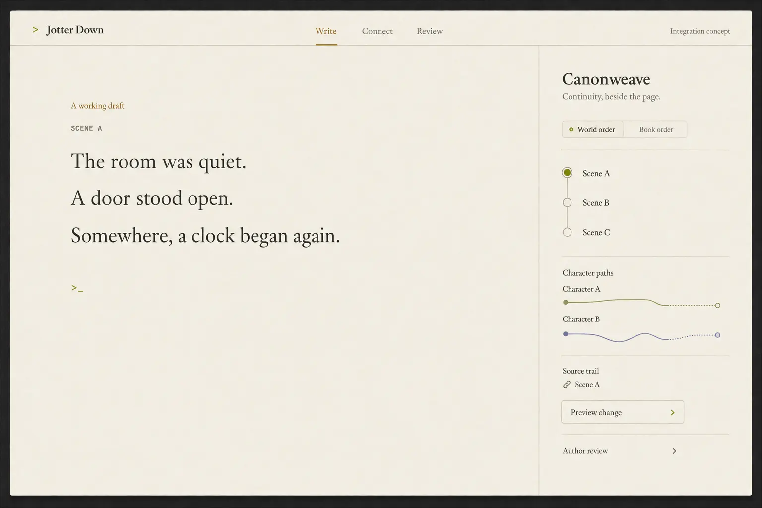Viewport: 762px width, 508px height.
Task: Open the Review tab
Action: (x=430, y=31)
